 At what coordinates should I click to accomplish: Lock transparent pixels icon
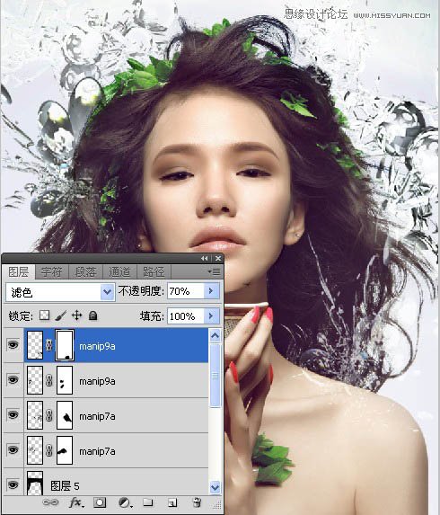pos(44,315)
